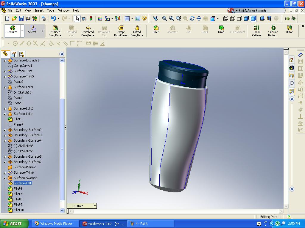Toggle the Shaded display mode
The width and height of the screenshot is (305, 228).
coord(253,18)
